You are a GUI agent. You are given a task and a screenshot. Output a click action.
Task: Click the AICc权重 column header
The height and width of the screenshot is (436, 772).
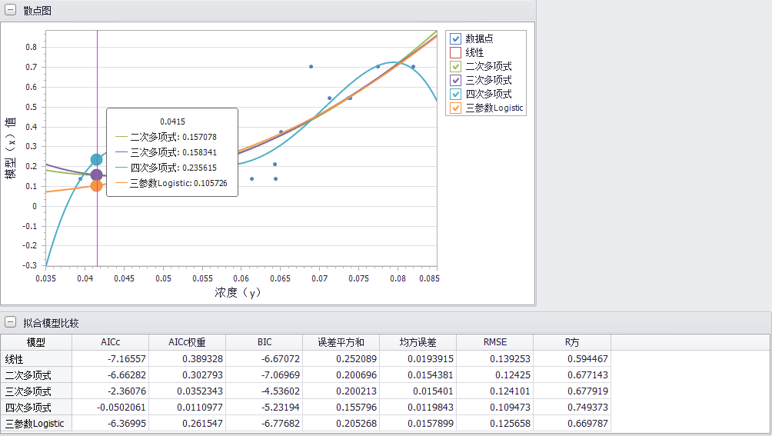click(187, 342)
